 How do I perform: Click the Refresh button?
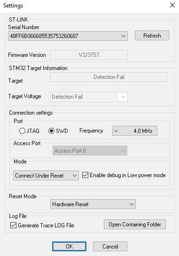coord(152,35)
